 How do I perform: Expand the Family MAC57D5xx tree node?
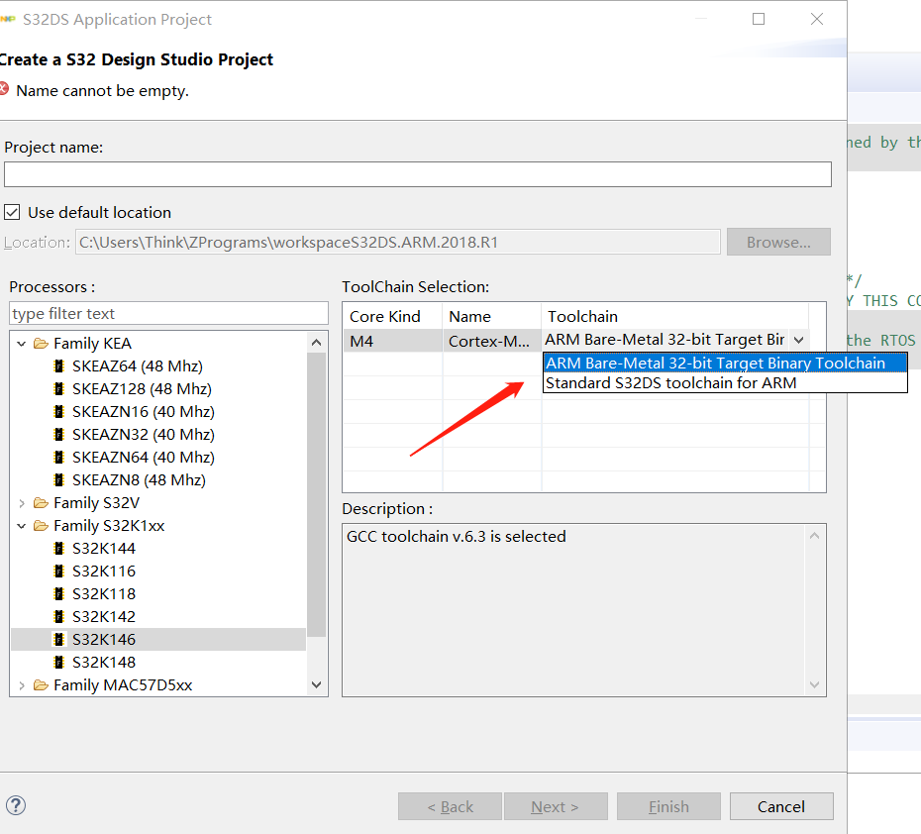(22, 685)
